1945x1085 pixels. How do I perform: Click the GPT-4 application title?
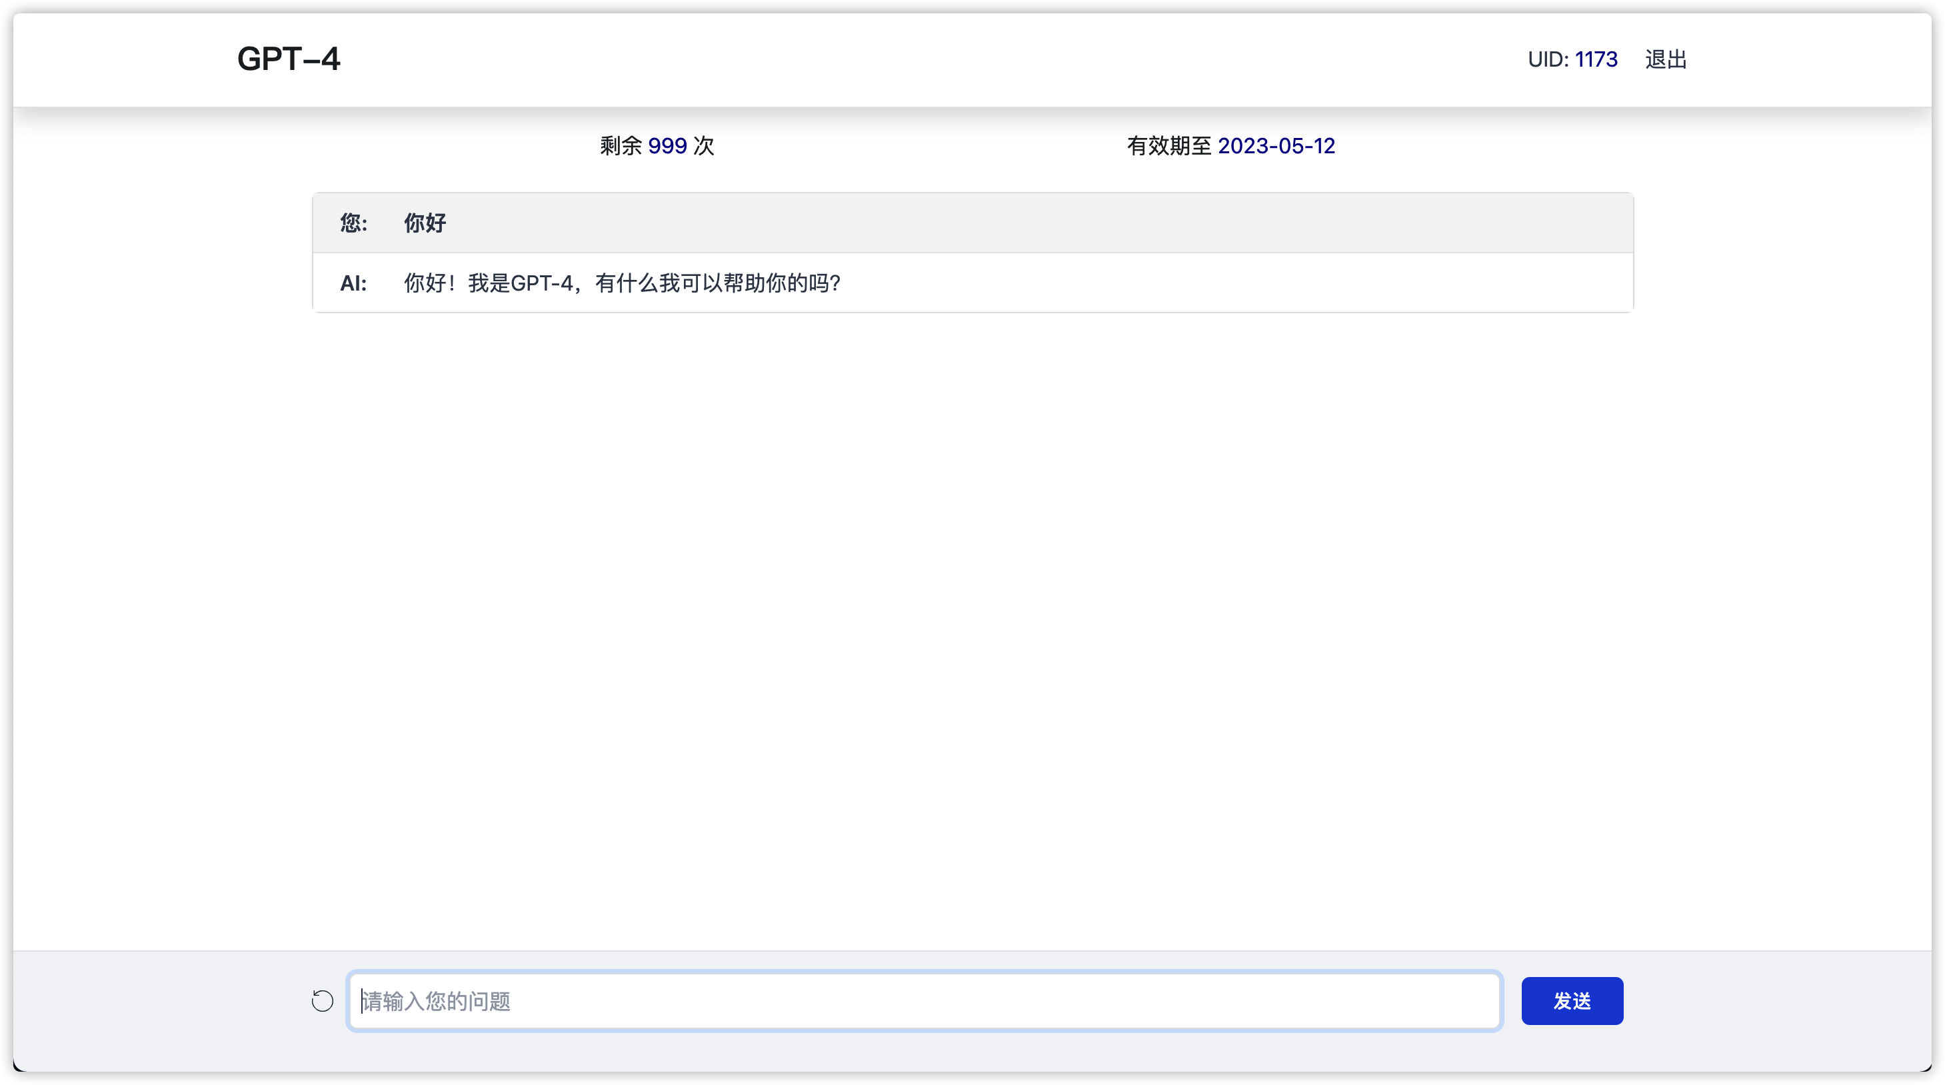[x=289, y=59]
